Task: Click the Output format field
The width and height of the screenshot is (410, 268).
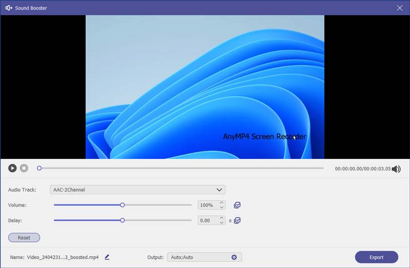Action: 198,257
